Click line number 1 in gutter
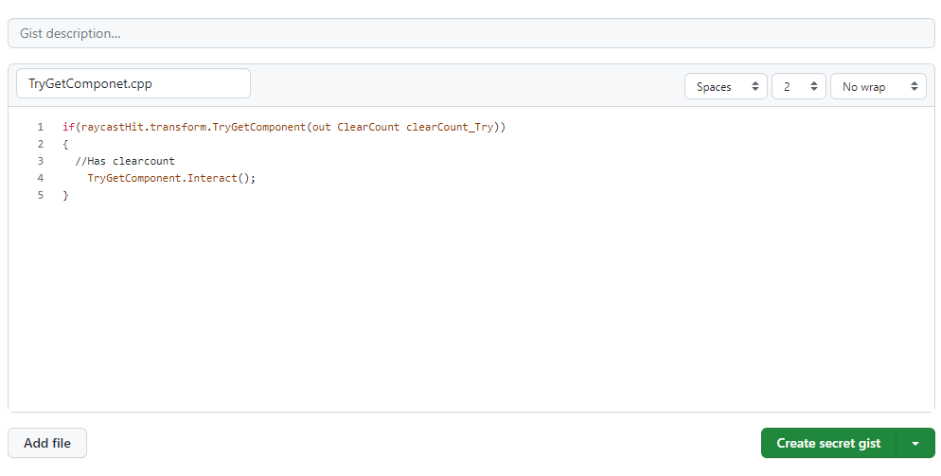 [40, 127]
